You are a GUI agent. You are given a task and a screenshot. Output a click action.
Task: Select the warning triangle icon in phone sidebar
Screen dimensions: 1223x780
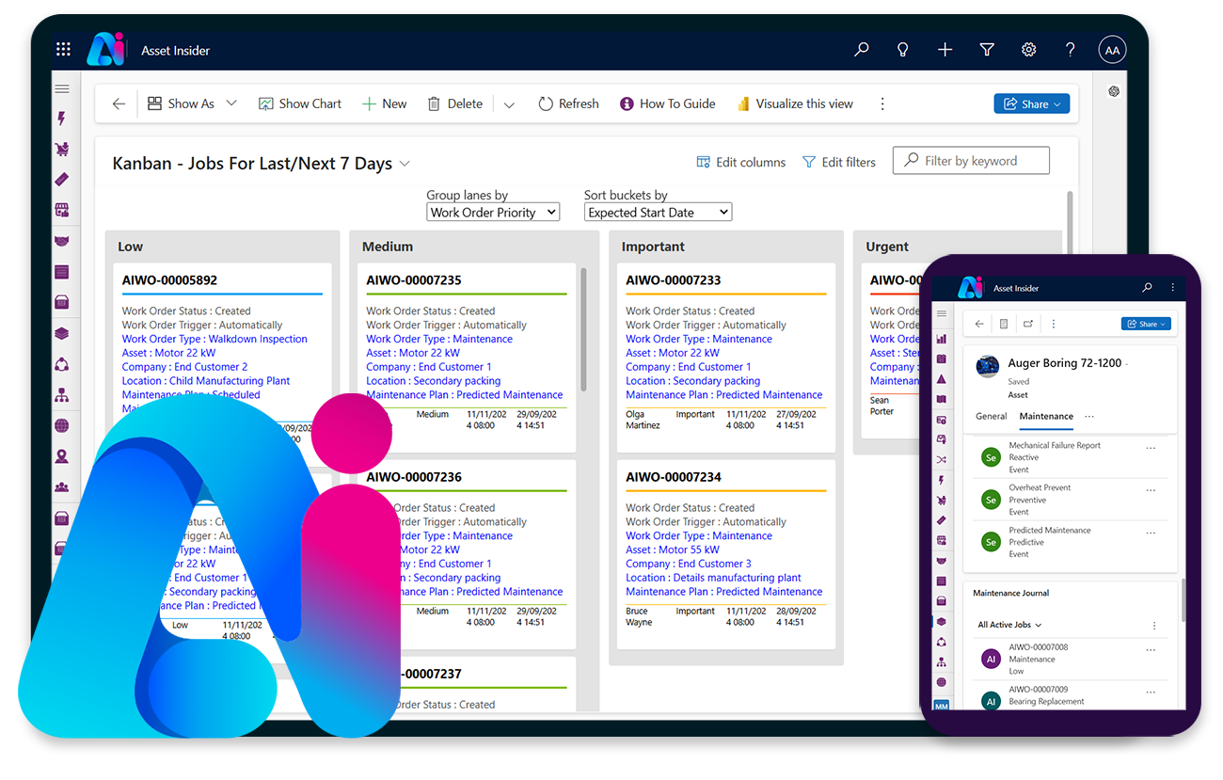(942, 379)
